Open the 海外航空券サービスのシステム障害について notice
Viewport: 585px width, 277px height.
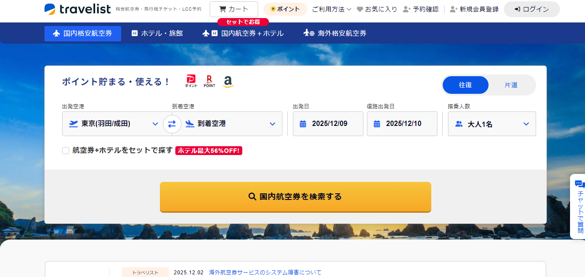[265, 273]
